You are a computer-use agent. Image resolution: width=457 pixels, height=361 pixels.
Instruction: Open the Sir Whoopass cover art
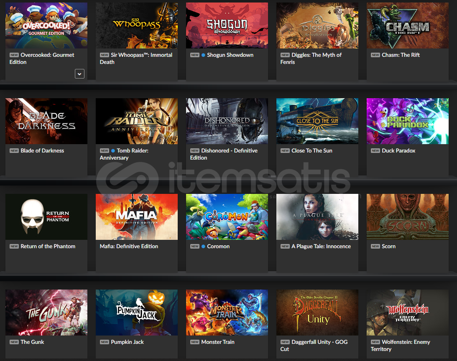(x=137, y=25)
